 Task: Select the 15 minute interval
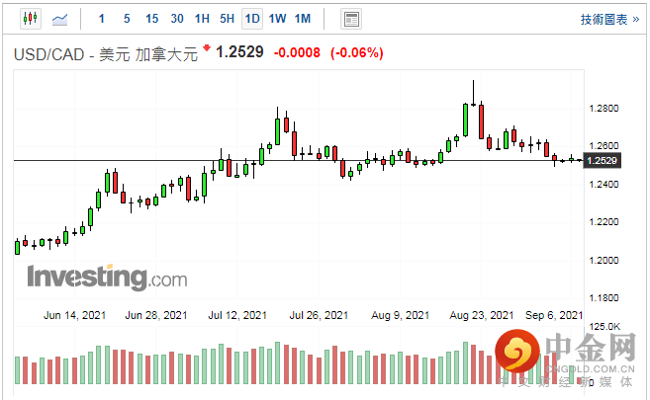point(151,19)
